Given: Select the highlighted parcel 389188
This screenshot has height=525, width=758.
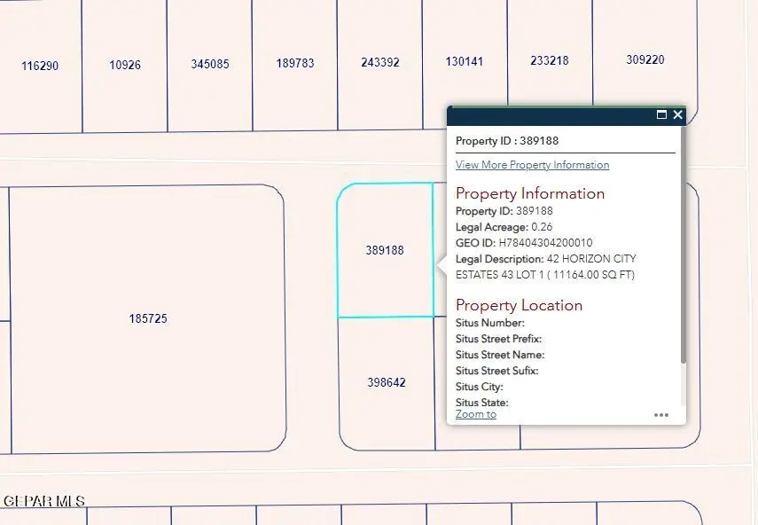Looking at the screenshot, I should tap(385, 251).
